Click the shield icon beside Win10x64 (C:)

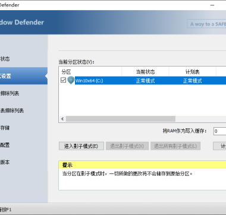pyautogui.click(x=71, y=80)
